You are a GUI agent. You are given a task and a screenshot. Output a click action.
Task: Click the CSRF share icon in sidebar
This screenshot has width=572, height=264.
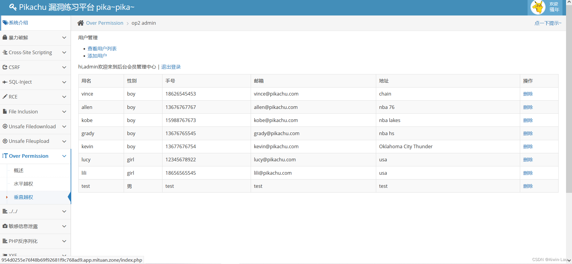point(5,67)
